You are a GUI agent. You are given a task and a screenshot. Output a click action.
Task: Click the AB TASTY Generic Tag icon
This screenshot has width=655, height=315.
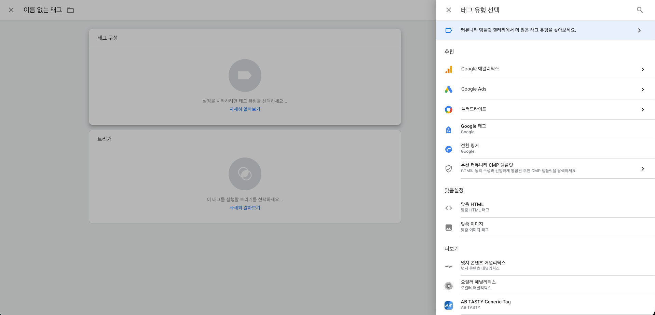tap(449, 305)
